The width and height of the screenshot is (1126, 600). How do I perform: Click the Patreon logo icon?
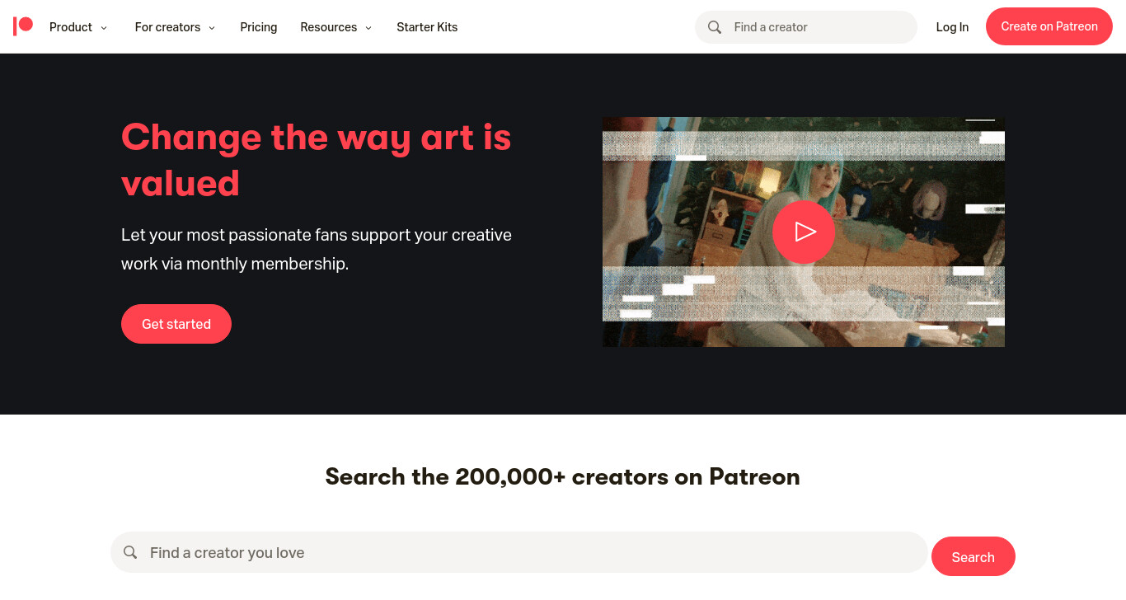[x=23, y=26]
